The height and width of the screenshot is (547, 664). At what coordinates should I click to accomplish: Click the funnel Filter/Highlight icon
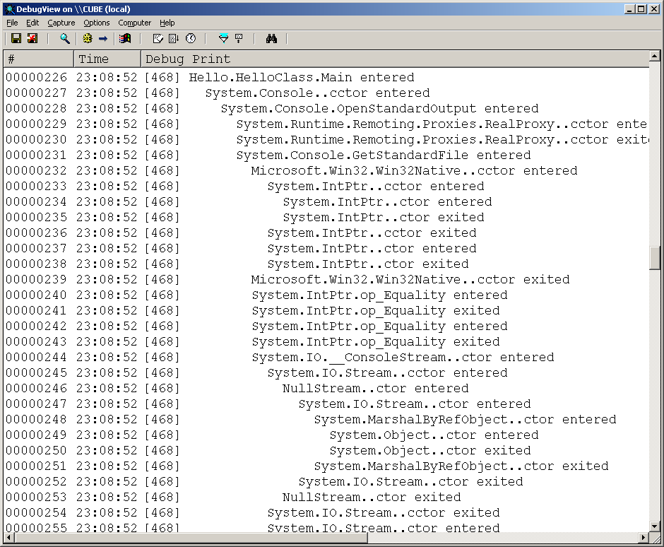click(x=223, y=38)
